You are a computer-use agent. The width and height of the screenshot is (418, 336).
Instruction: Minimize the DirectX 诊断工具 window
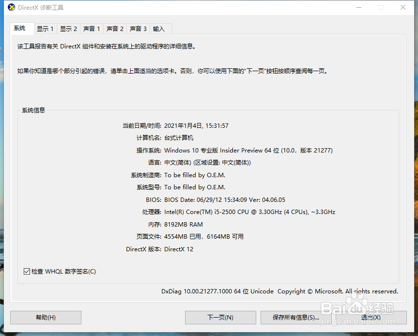click(358, 7)
